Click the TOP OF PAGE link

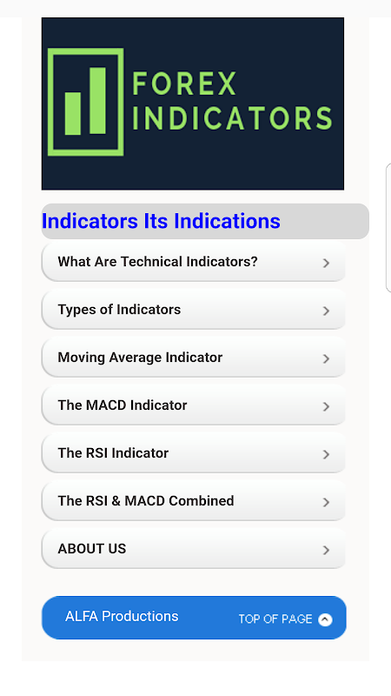point(275,619)
